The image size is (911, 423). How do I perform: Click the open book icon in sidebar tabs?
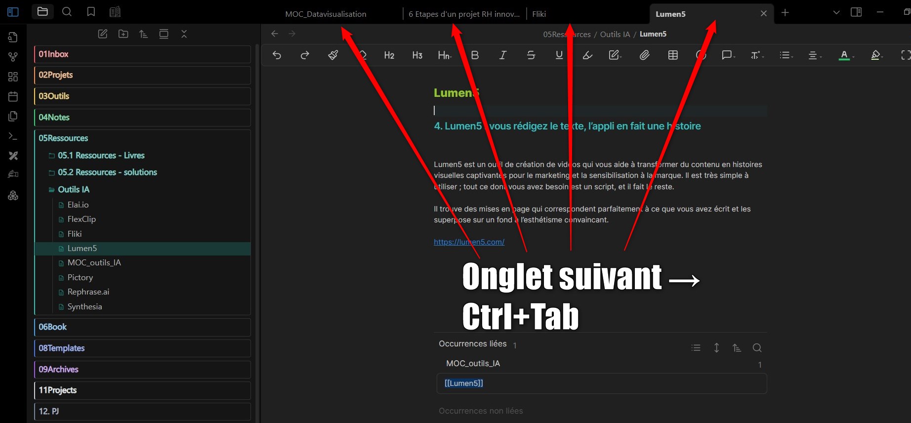(x=115, y=11)
